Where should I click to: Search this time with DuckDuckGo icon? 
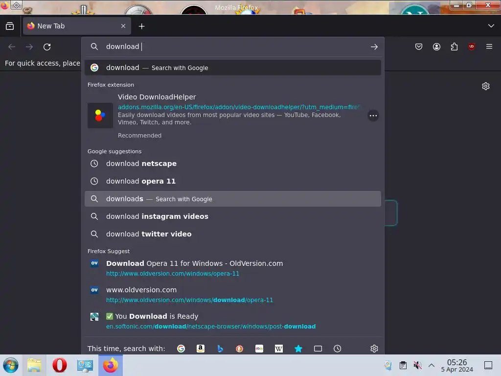click(240, 349)
